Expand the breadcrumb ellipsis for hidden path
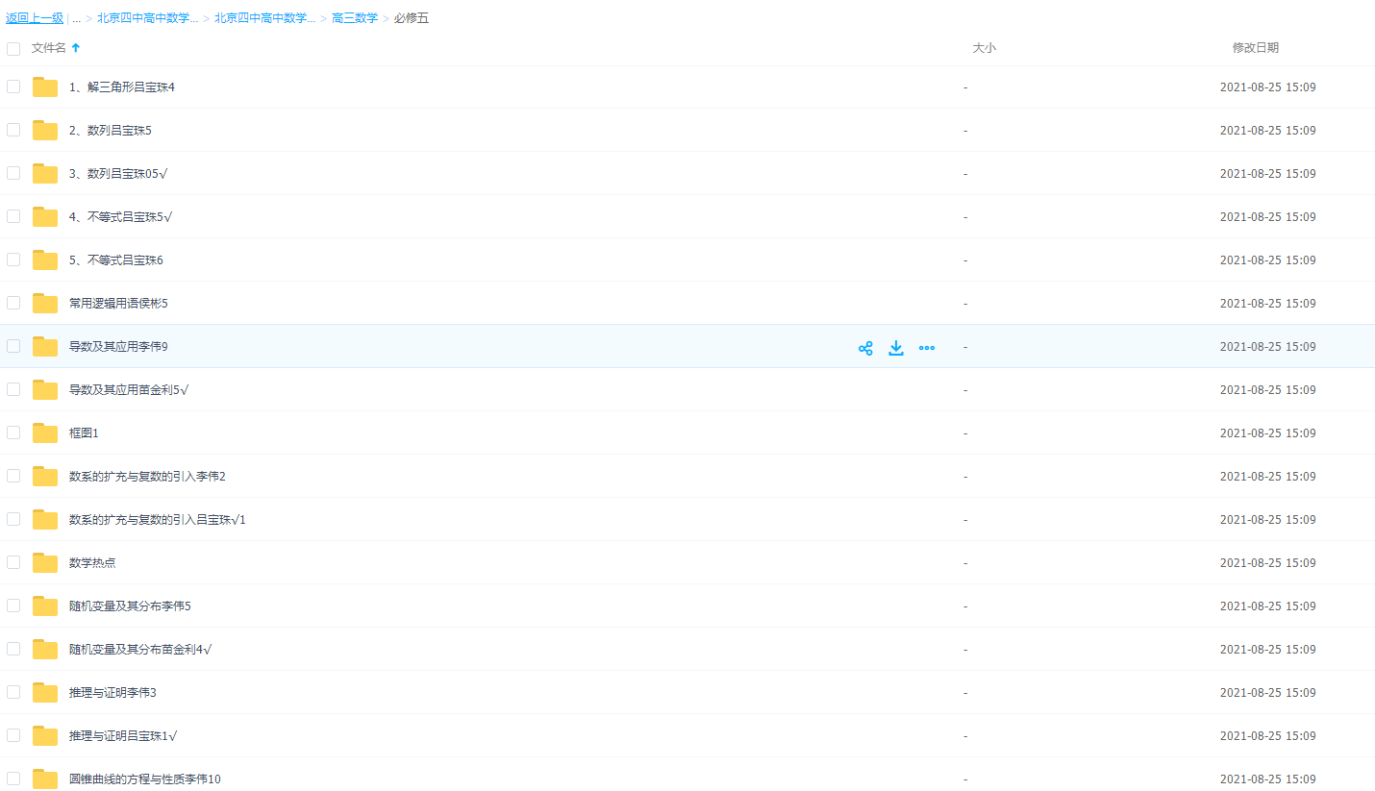This screenshot has width=1375, height=791. pyautogui.click(x=77, y=18)
